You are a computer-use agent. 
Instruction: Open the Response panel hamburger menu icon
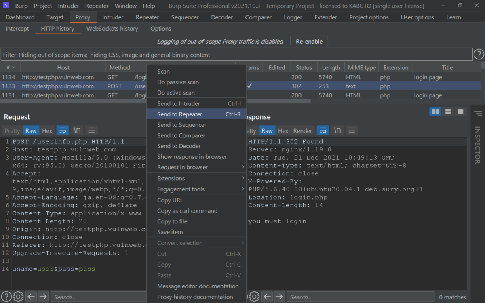pos(352,130)
